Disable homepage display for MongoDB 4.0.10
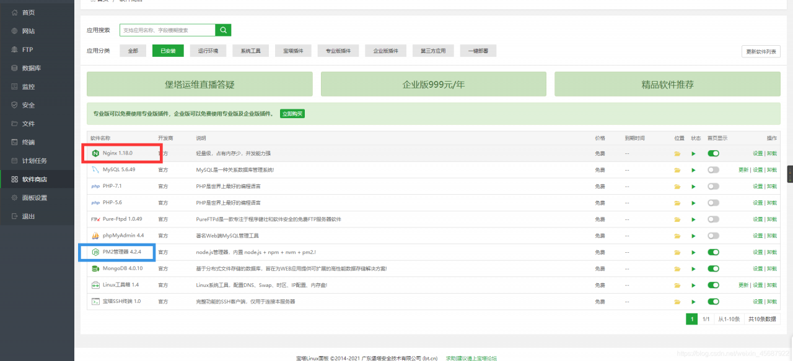This screenshot has height=361, width=793. (713, 269)
